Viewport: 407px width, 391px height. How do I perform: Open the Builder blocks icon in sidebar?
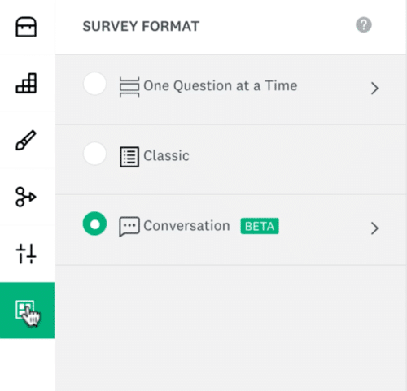(26, 83)
